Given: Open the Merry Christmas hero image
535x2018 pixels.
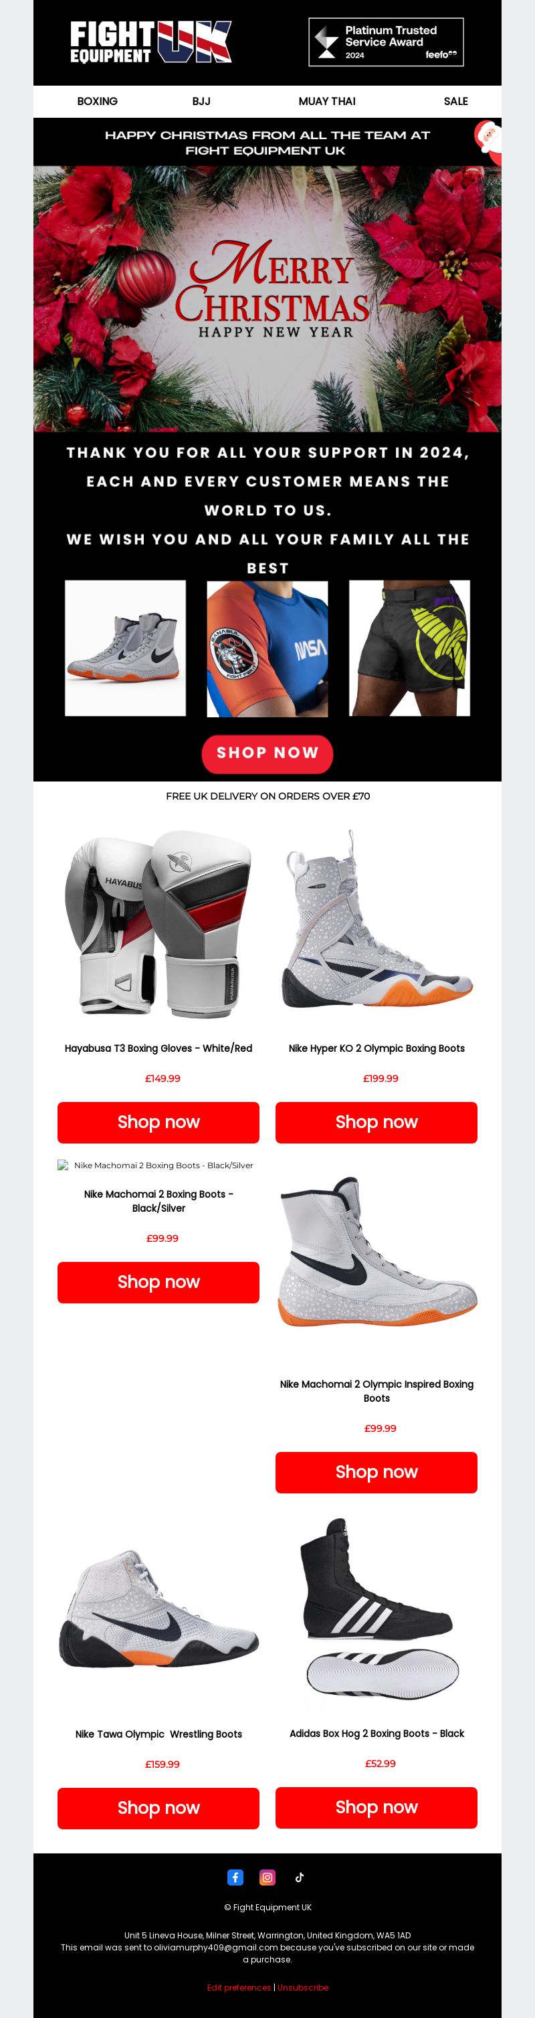Looking at the screenshot, I should [x=267, y=298].
